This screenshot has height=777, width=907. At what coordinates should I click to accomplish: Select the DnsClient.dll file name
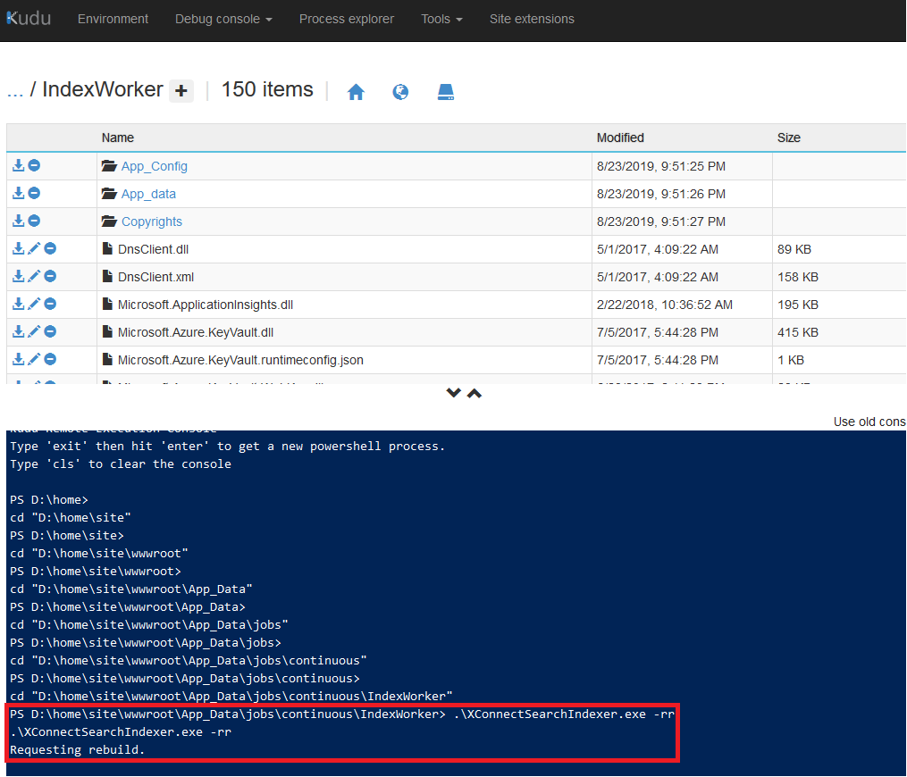pyautogui.click(x=154, y=249)
